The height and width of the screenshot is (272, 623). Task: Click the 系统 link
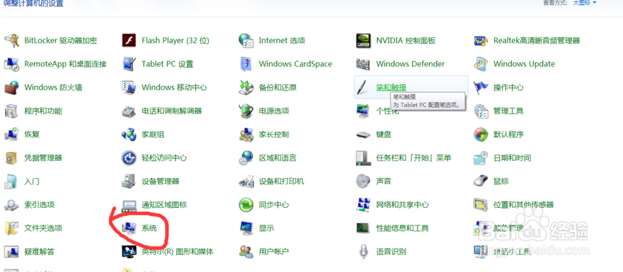coord(150,228)
